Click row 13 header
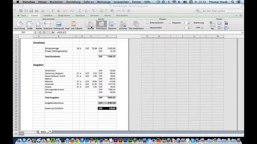 click(x=16, y=70)
